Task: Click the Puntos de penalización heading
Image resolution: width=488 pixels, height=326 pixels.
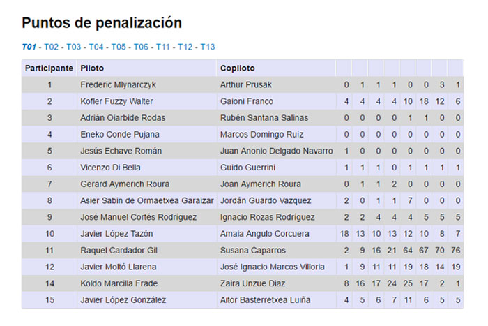Action: [102, 23]
